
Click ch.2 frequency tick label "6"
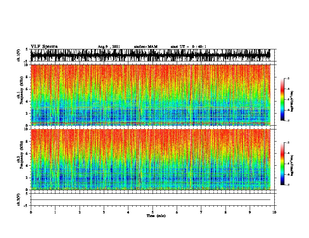coord(27,153)
